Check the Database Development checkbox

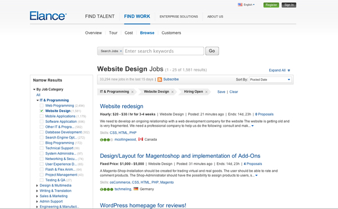point(41,132)
